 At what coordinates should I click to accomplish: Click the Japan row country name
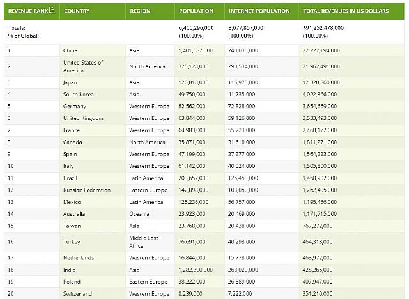click(70, 82)
